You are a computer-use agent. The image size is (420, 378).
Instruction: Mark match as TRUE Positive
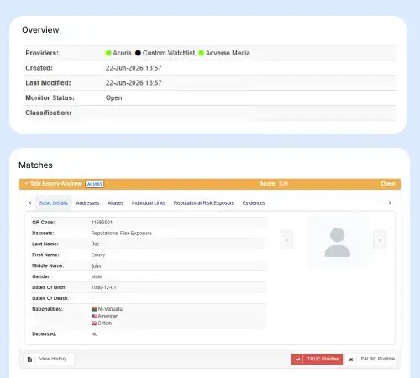click(x=317, y=359)
